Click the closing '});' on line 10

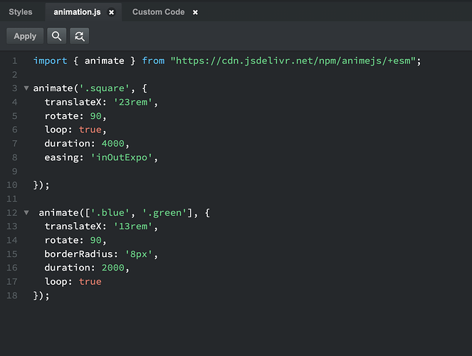pyautogui.click(x=41, y=185)
